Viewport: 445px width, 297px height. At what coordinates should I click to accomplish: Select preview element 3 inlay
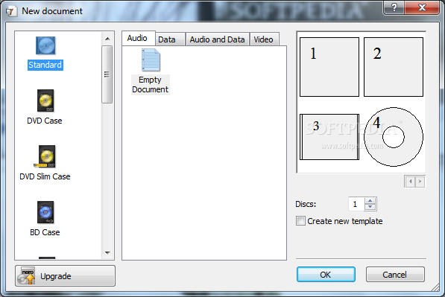[x=329, y=137]
